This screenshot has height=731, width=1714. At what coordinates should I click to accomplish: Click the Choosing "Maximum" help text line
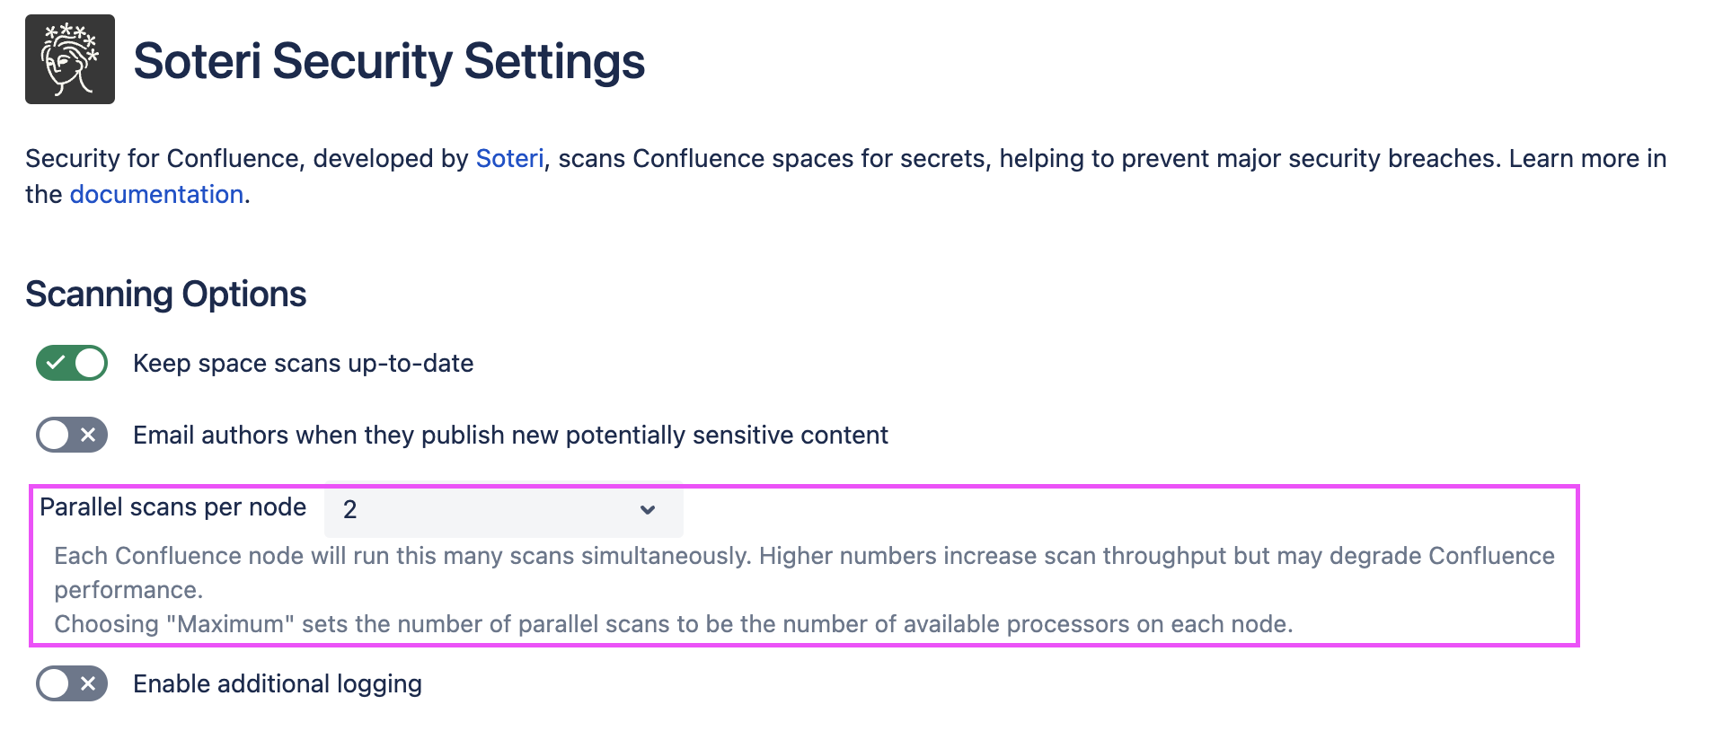coord(674,624)
